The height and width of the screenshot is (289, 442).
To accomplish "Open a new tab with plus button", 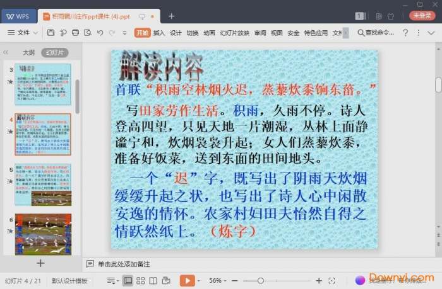I will (171, 16).
